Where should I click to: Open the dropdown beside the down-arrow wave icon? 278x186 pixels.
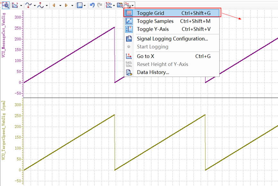(x=35, y=6)
